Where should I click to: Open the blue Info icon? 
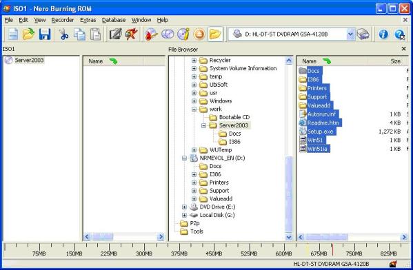pyautogui.click(x=383, y=34)
